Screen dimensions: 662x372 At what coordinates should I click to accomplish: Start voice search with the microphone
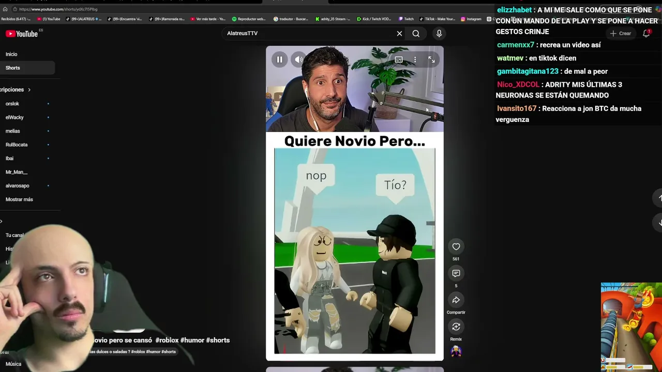click(439, 34)
